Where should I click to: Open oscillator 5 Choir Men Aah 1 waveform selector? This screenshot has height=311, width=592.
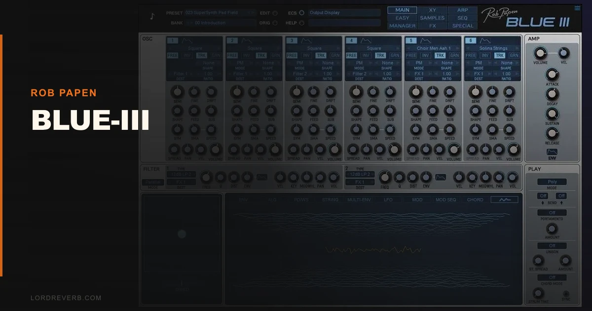(x=434, y=48)
